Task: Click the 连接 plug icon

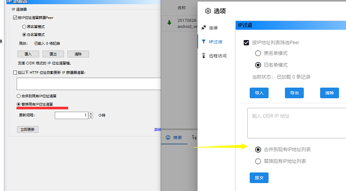Action: tap(204, 28)
